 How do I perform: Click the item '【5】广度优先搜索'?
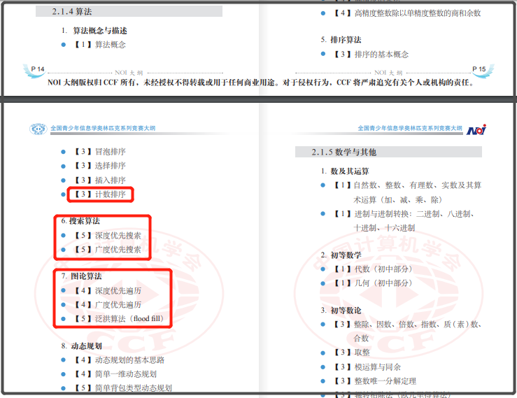[108, 250]
